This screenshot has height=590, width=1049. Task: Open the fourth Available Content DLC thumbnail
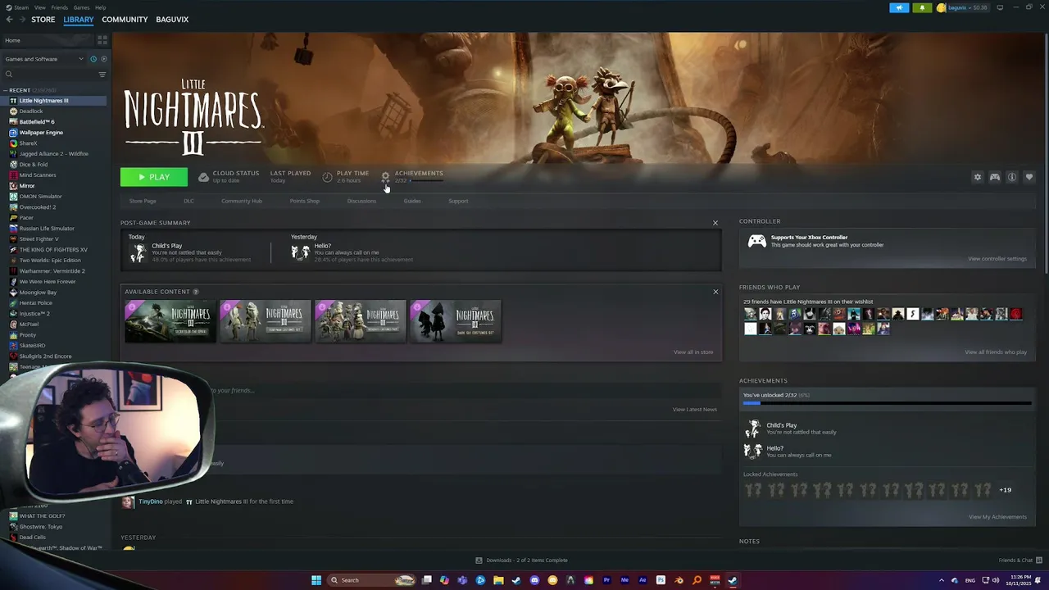tap(456, 320)
